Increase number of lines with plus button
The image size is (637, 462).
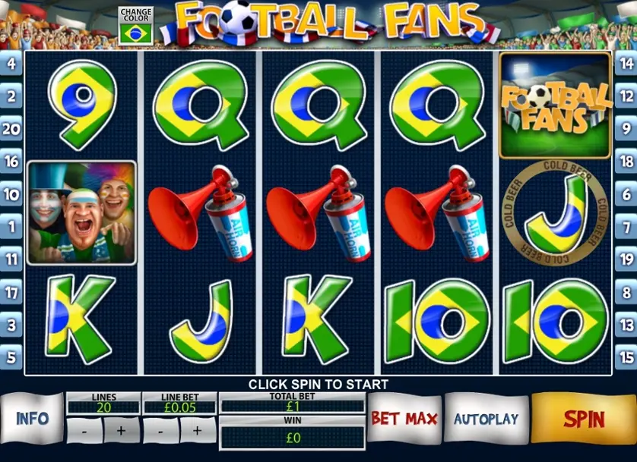[x=121, y=431]
